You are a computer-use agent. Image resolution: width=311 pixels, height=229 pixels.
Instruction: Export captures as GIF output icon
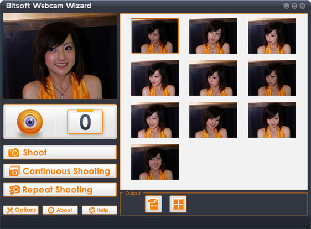[x=153, y=204]
